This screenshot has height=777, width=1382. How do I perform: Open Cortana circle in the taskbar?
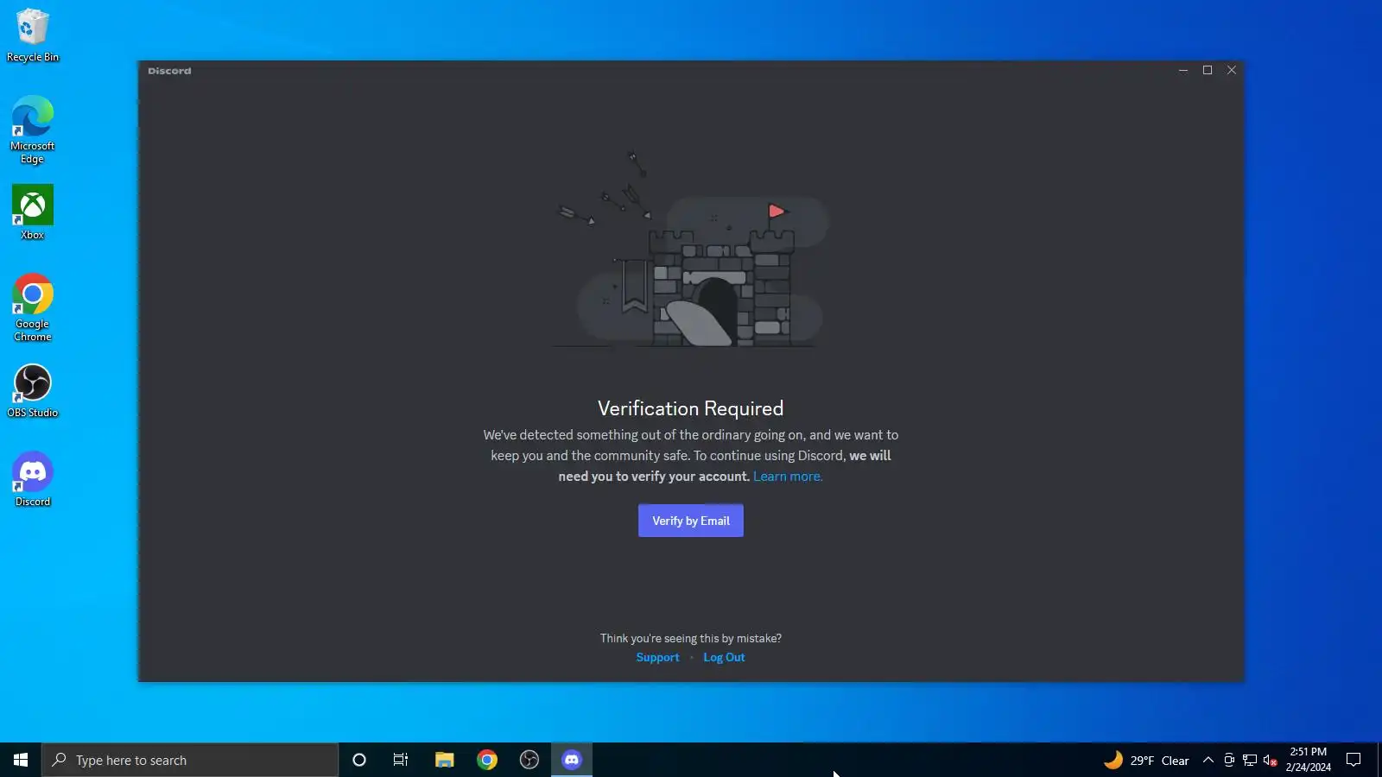359,760
